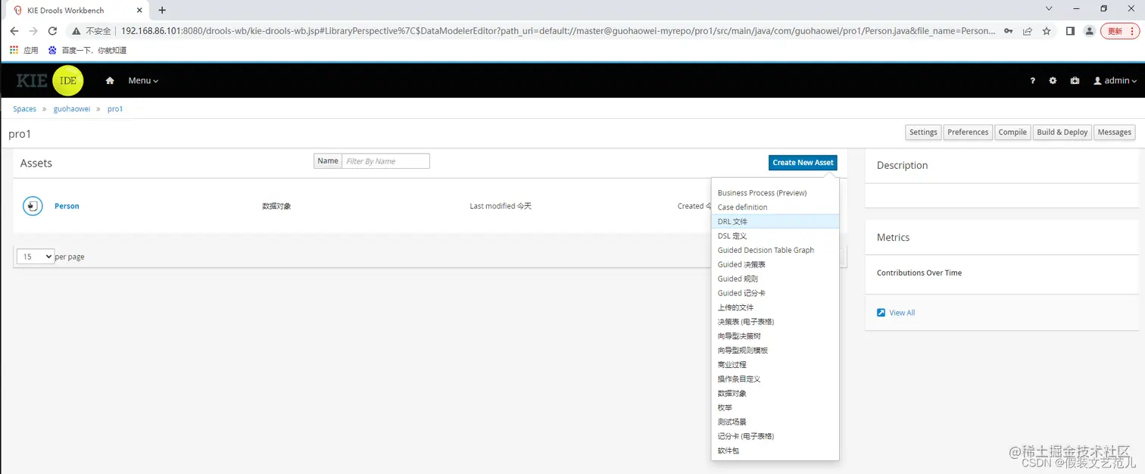Screen dimensions: 1145x474
Task: Open the Person asset link
Action: (67, 206)
